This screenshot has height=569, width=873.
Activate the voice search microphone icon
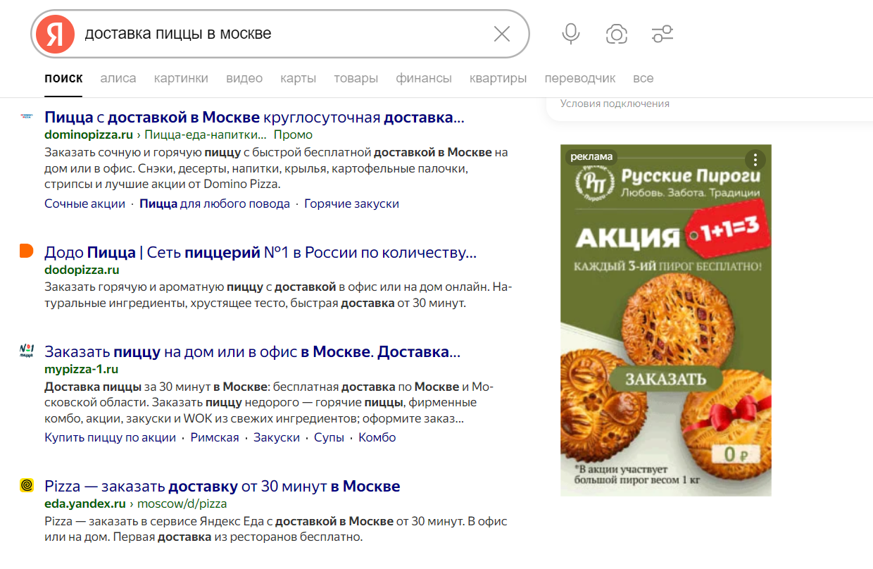[x=570, y=33]
